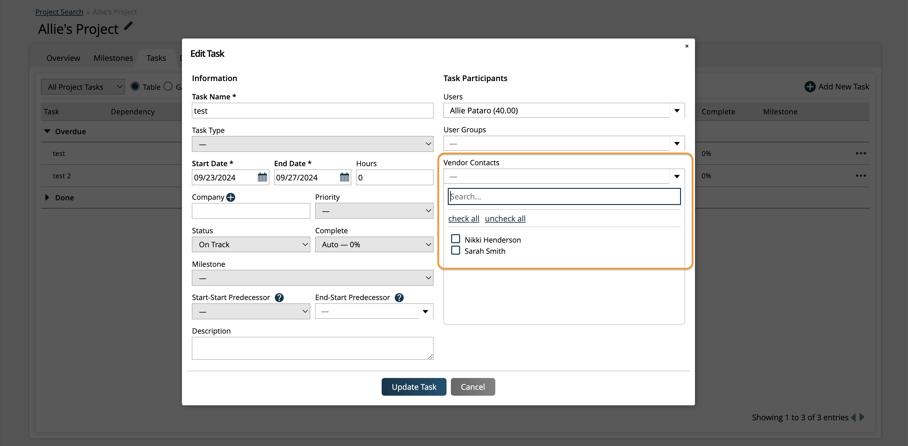Click in the Company input field

point(251,211)
